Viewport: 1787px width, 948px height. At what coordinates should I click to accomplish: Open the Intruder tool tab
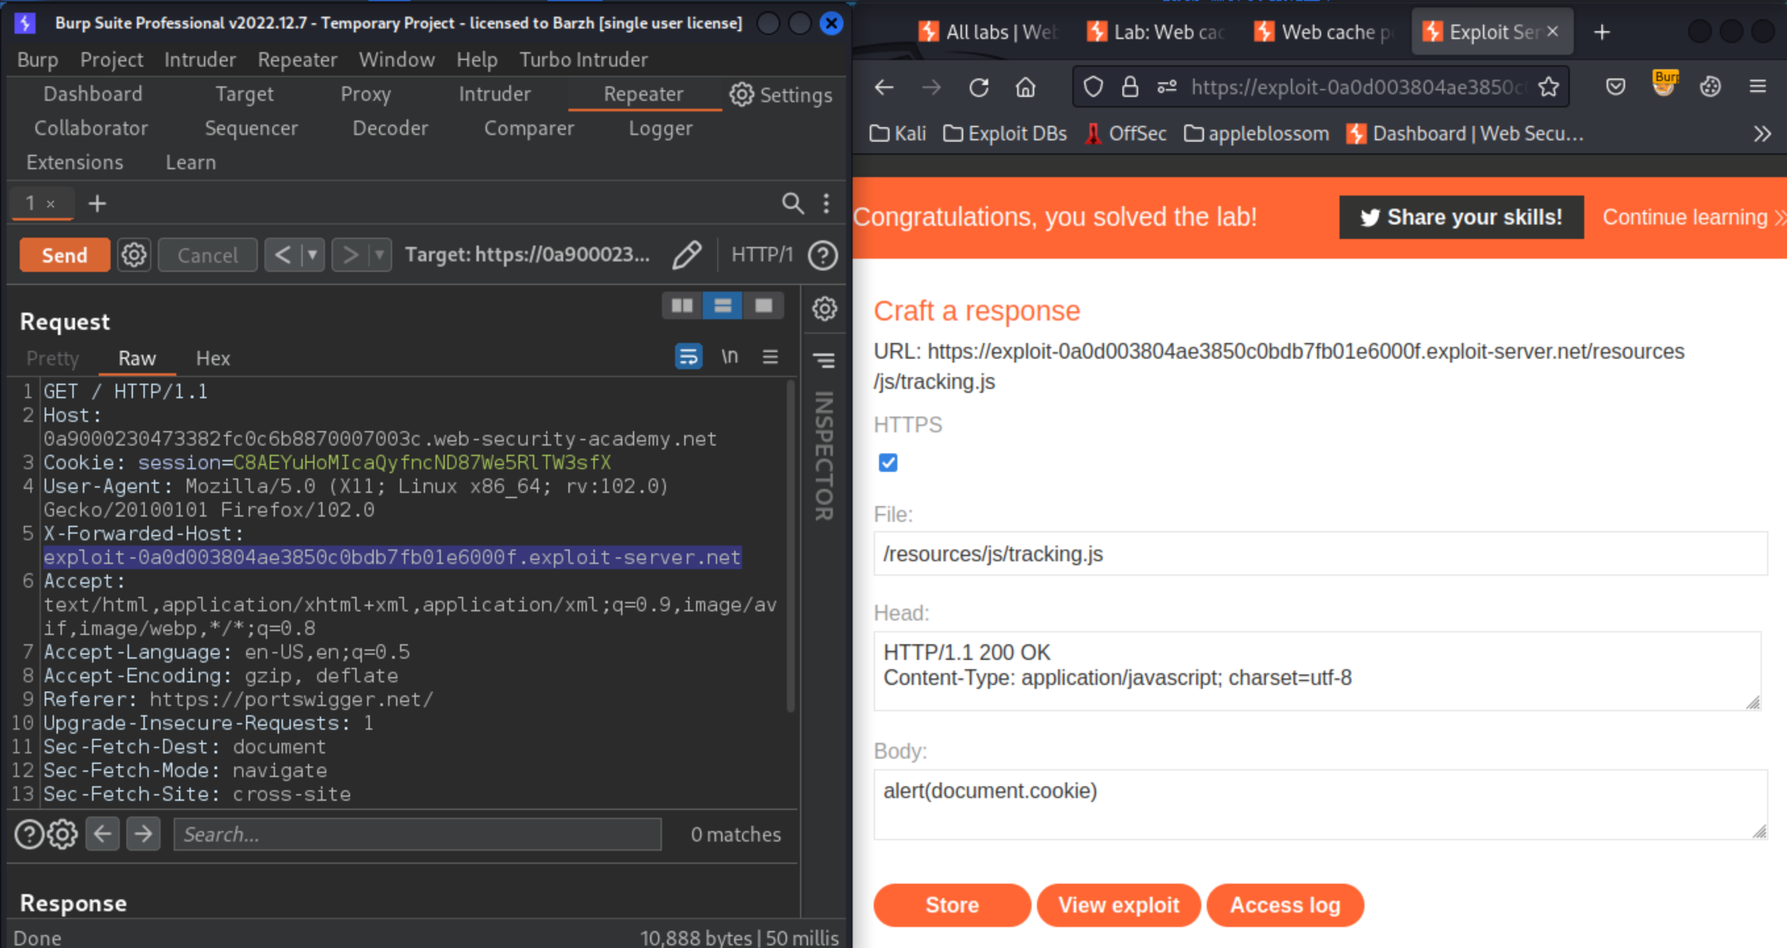[495, 94]
